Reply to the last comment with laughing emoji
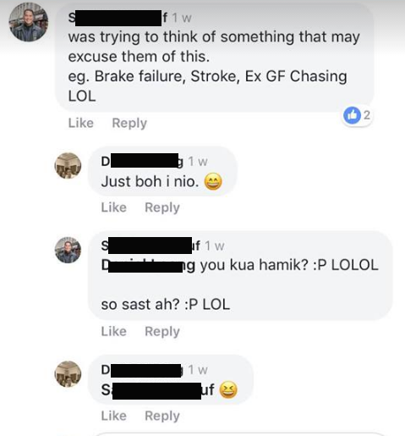The image size is (405, 436). (x=162, y=416)
